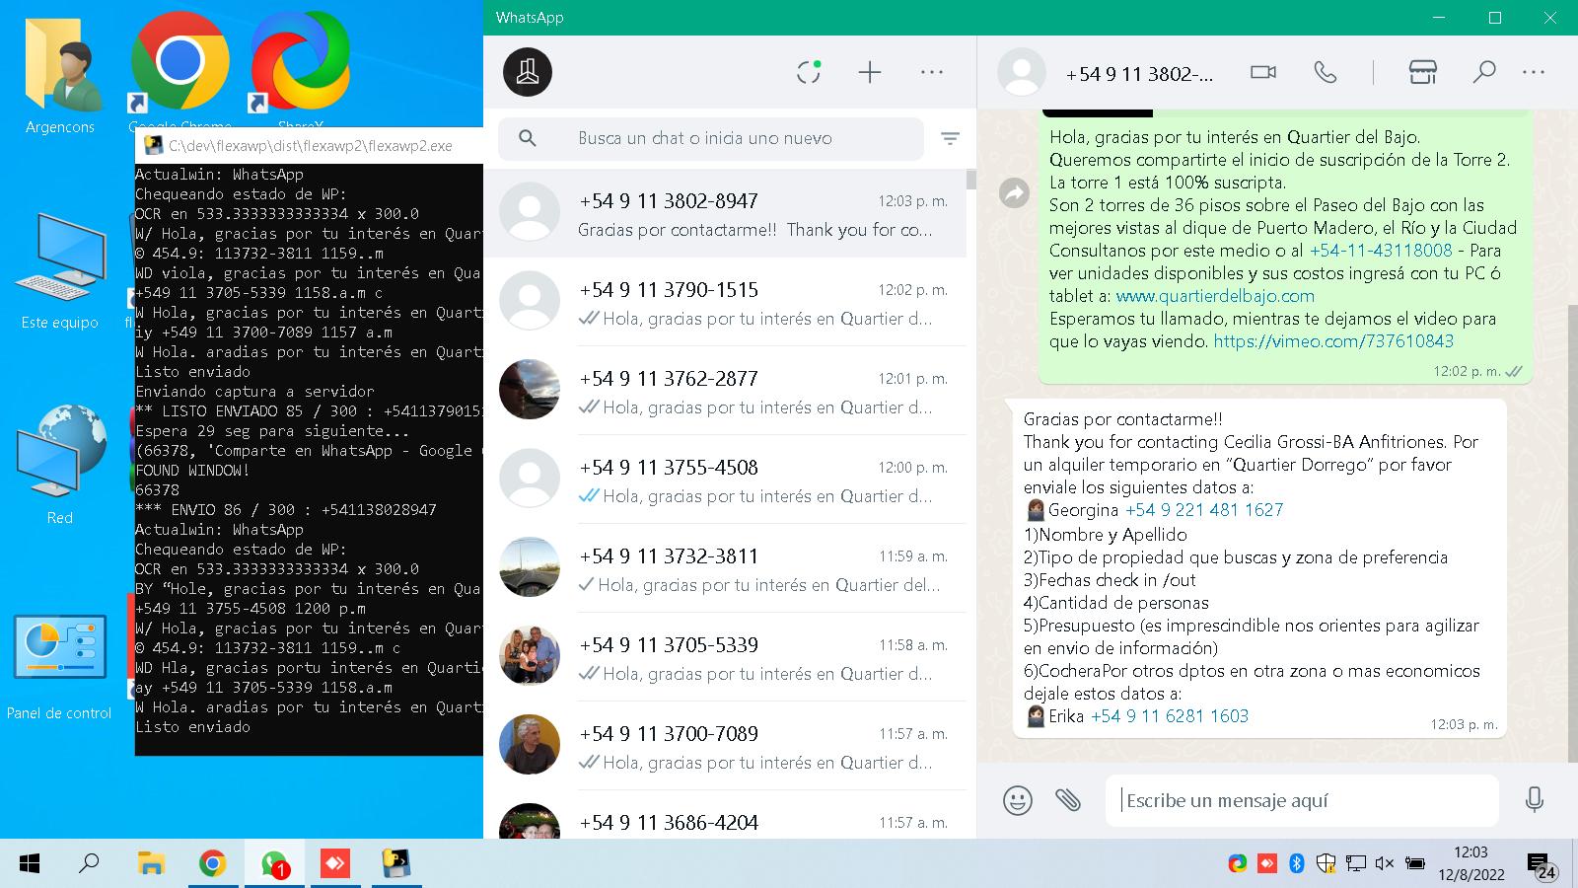Open chat with +54 9 11 3686-4204
Image resolution: width=1578 pixels, height=888 pixels.
tap(725, 815)
